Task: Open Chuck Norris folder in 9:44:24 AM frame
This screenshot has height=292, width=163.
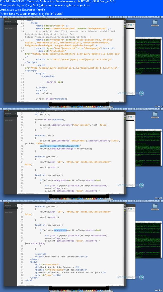Action: click(155, 115)
